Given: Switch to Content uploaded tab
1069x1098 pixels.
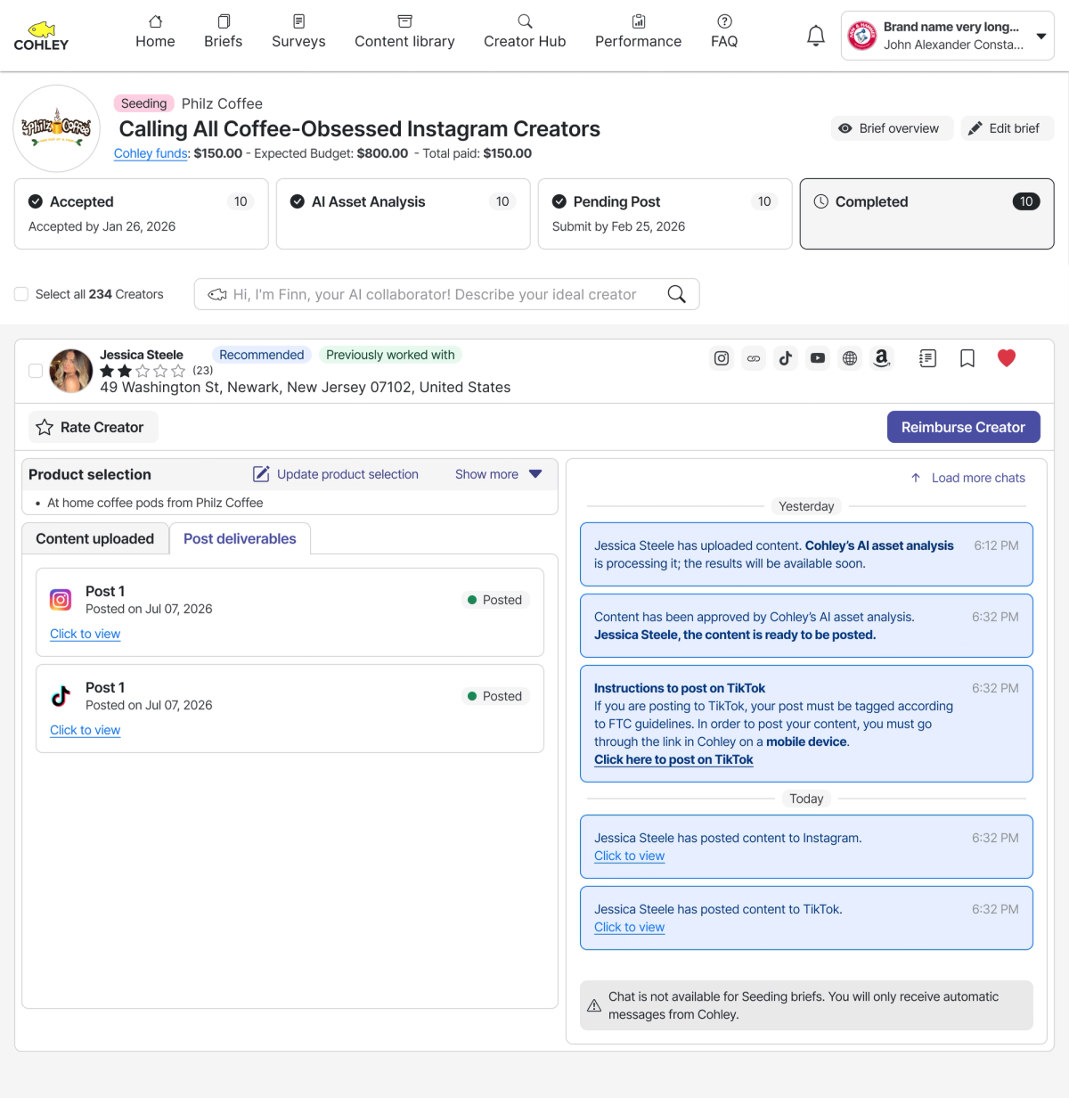Looking at the screenshot, I should click(x=95, y=538).
